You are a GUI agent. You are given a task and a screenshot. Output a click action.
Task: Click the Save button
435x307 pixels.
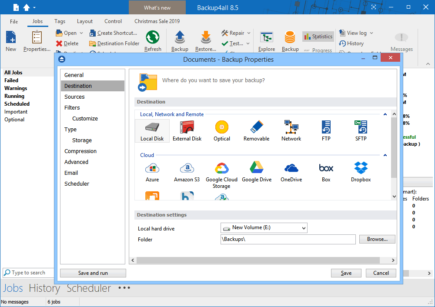pos(346,273)
